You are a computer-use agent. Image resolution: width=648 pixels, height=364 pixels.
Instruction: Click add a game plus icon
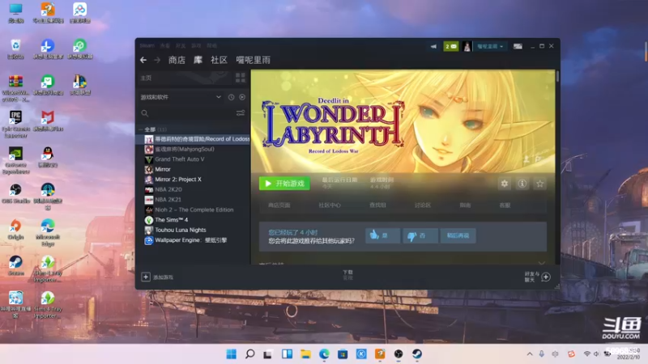click(x=146, y=277)
